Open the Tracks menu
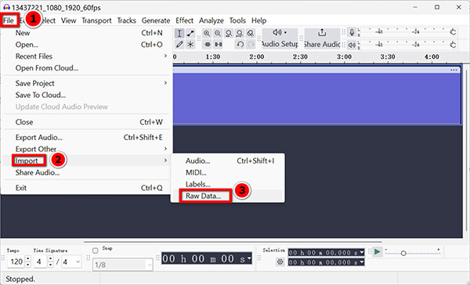 click(126, 20)
